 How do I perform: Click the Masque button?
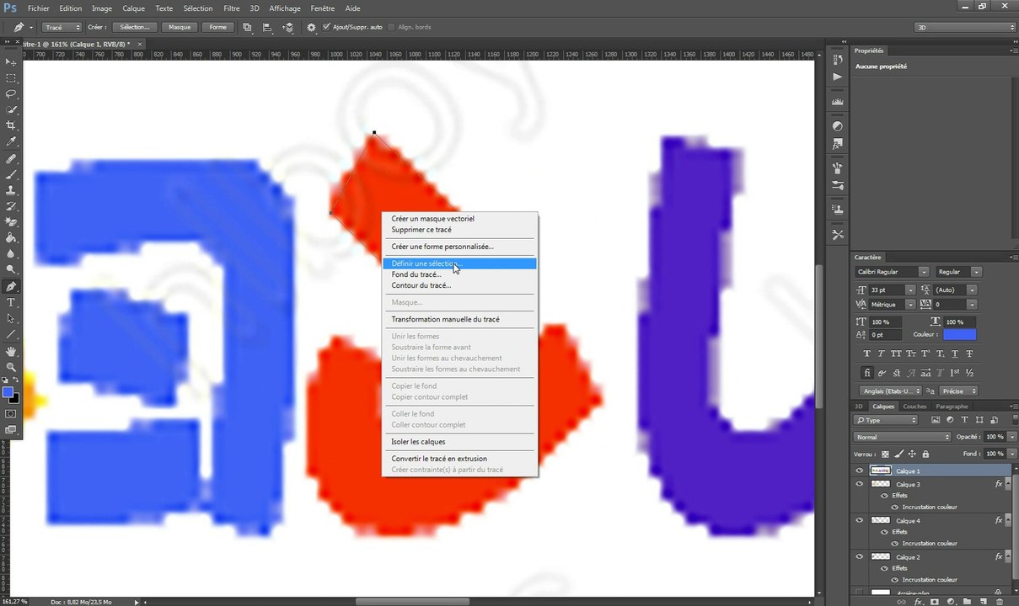click(180, 27)
